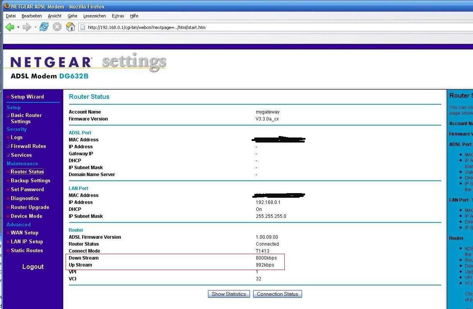Click the Firefox icon in the title bar
The width and height of the screenshot is (473, 309).
point(7,6)
